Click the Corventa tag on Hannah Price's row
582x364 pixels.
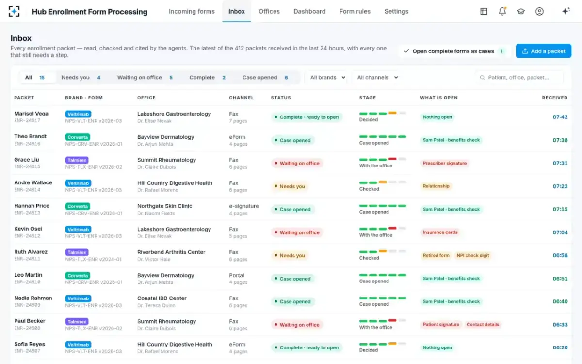click(x=78, y=206)
